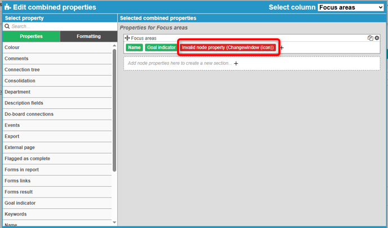
Task: Click the red Invalid node property tag
Action: tap(228, 48)
